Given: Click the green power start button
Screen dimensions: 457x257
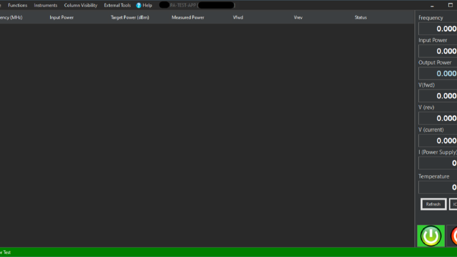Looking at the screenshot, I should [x=430, y=236].
